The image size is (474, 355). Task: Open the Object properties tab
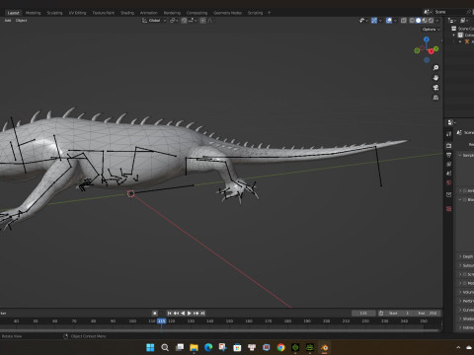(x=449, y=194)
